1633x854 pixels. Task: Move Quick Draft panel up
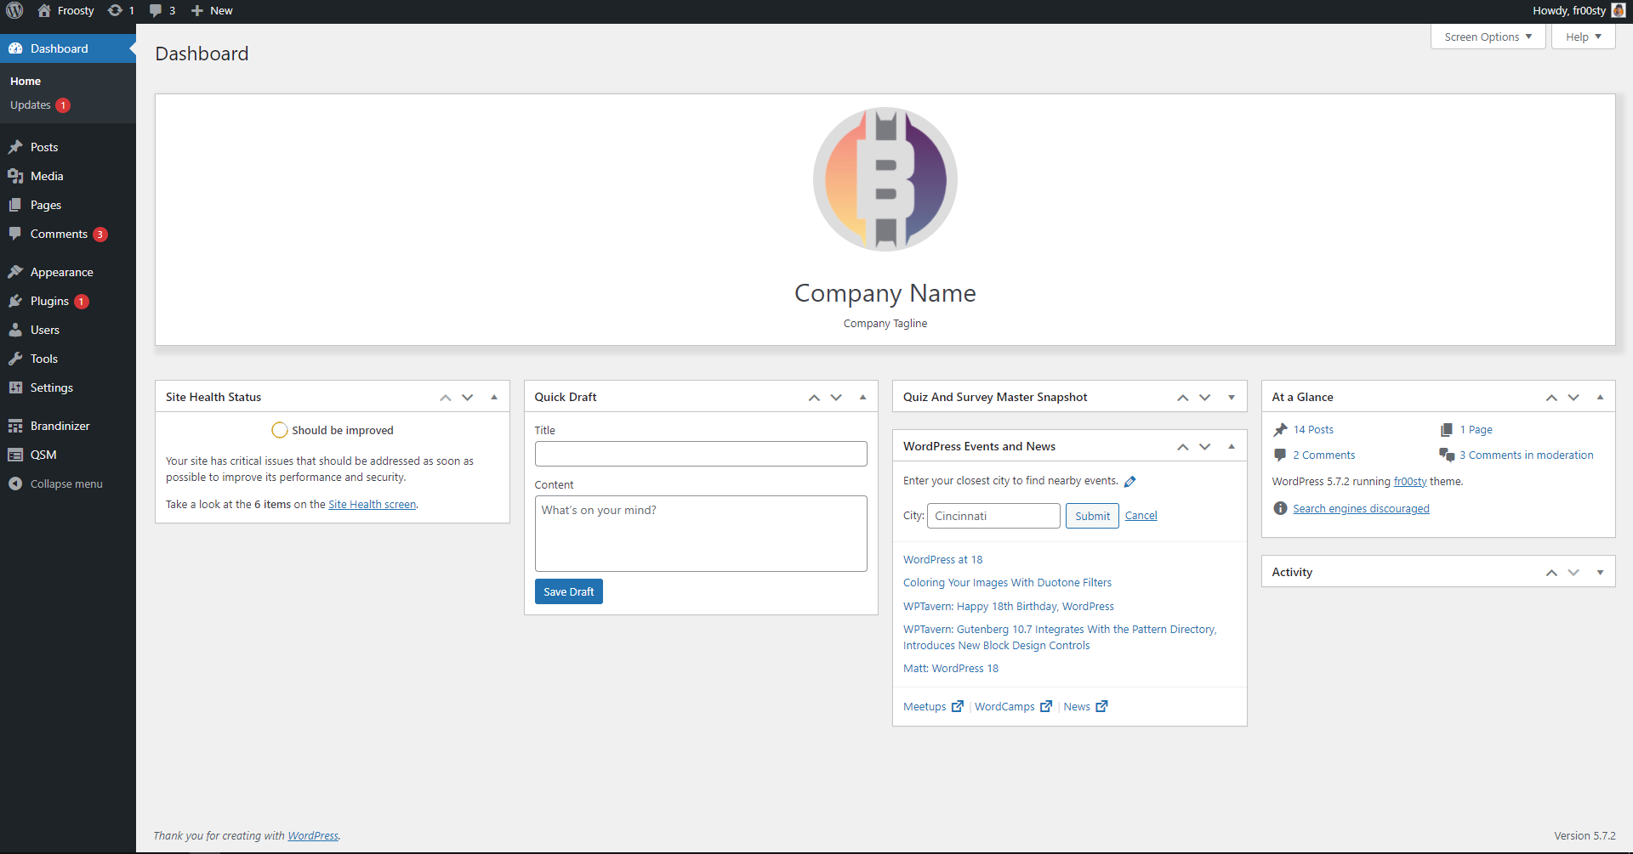[814, 398]
